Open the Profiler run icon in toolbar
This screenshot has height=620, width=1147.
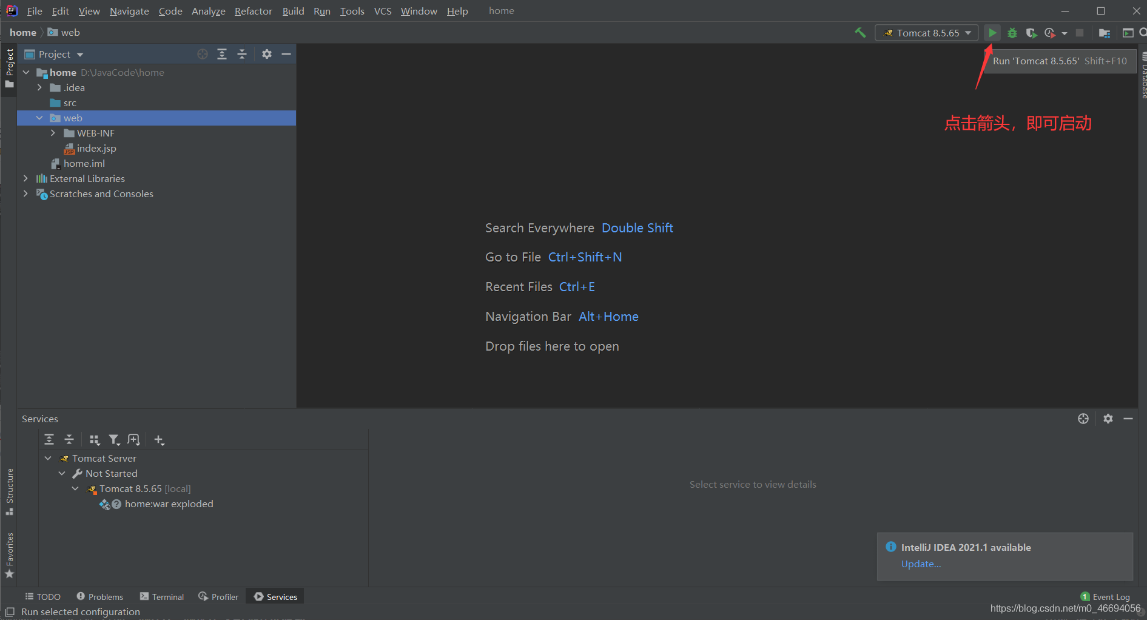click(1049, 33)
